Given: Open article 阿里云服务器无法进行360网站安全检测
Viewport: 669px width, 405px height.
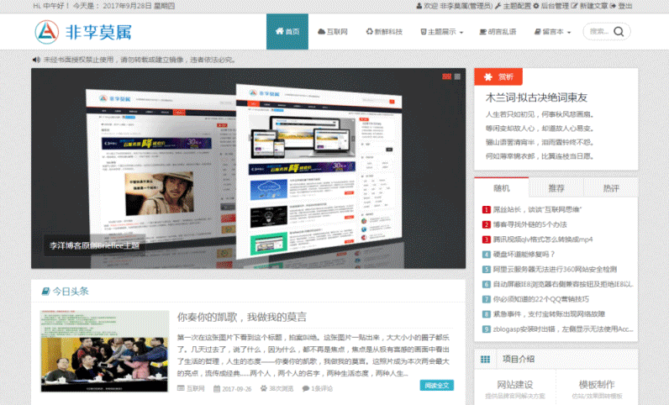Looking at the screenshot, I should point(555,269).
